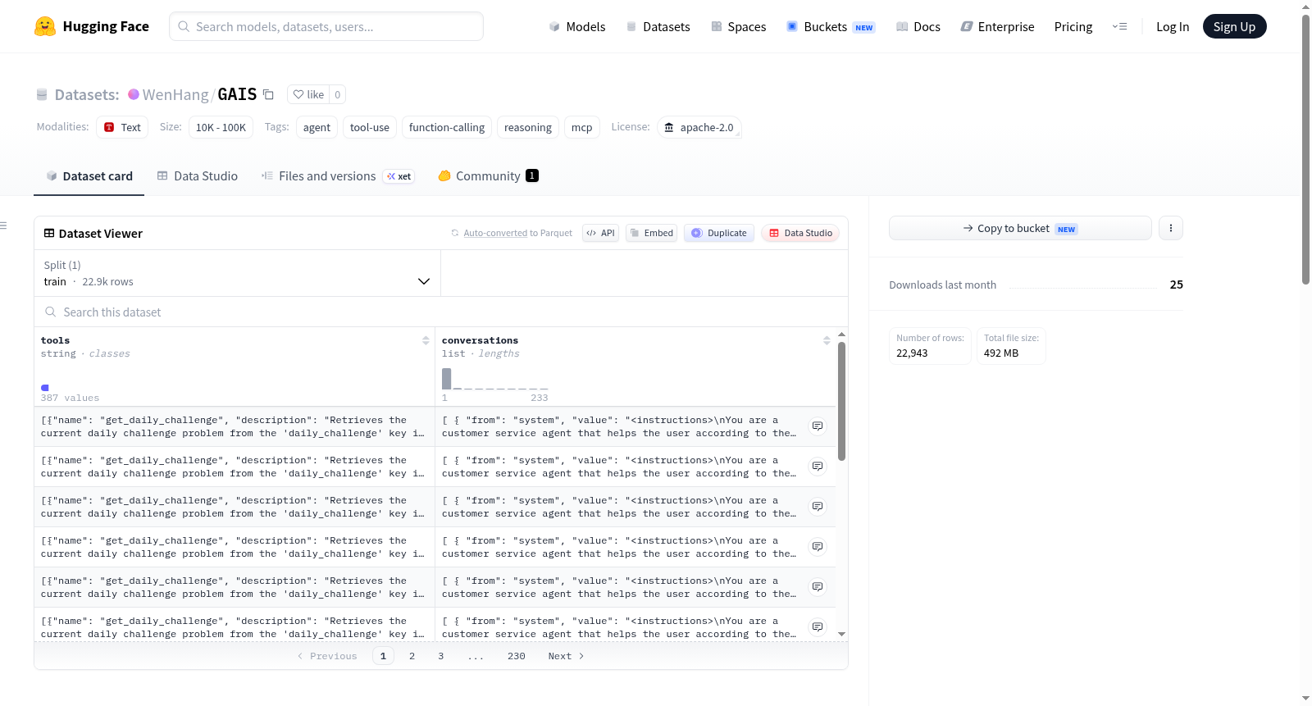This screenshot has width=1312, height=706.
Task: Open the Dataset card tab
Action: (89, 176)
